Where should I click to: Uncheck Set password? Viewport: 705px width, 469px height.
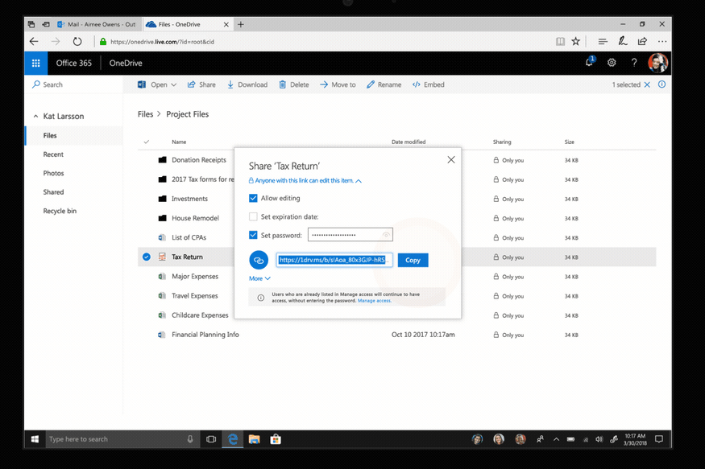(253, 235)
